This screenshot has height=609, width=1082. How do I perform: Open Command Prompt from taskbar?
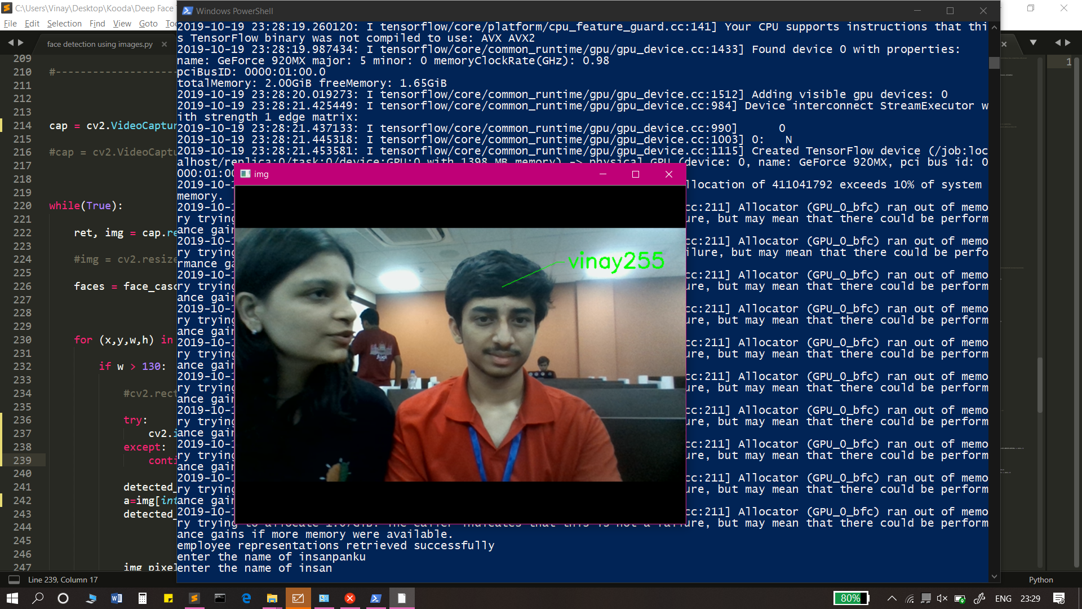[x=220, y=598]
